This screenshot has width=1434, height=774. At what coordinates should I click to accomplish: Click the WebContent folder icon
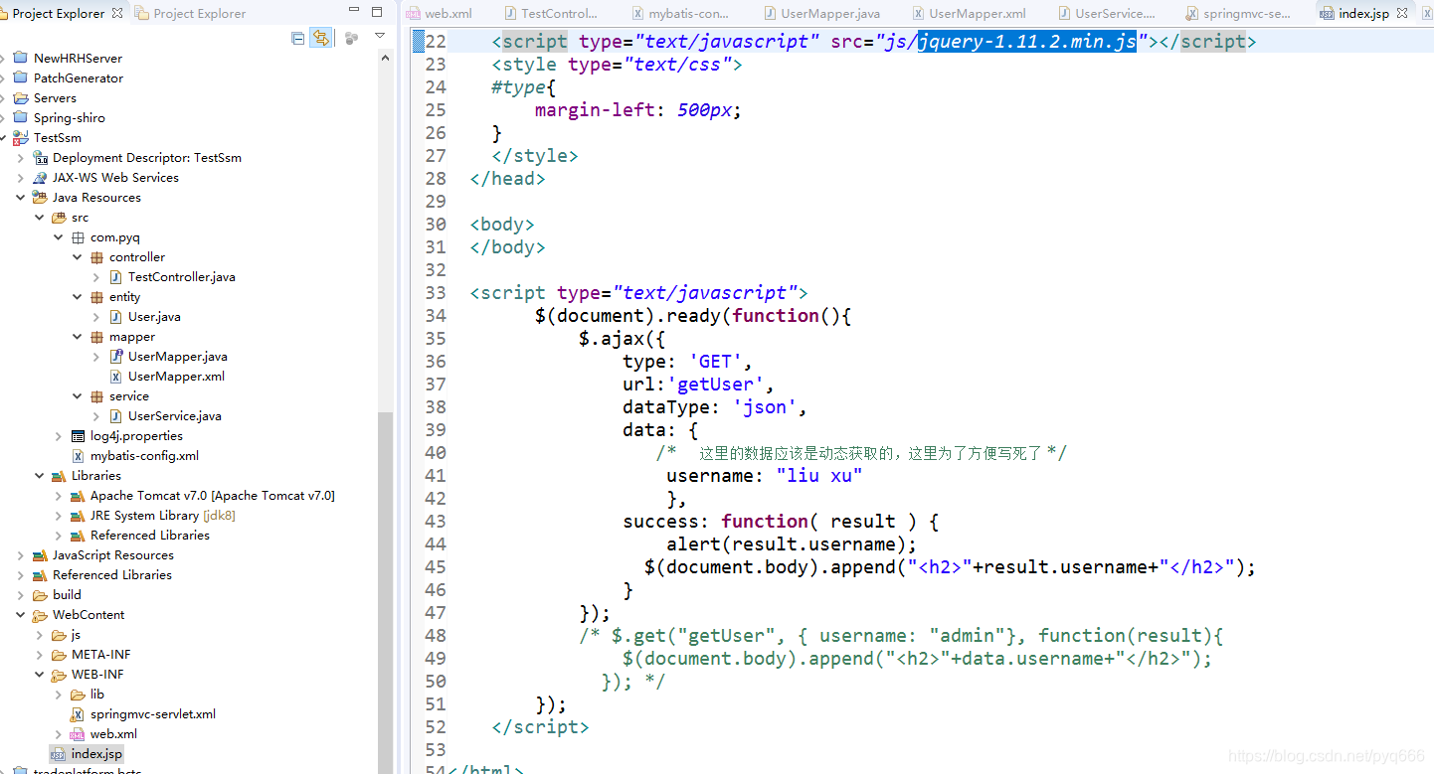click(40, 615)
